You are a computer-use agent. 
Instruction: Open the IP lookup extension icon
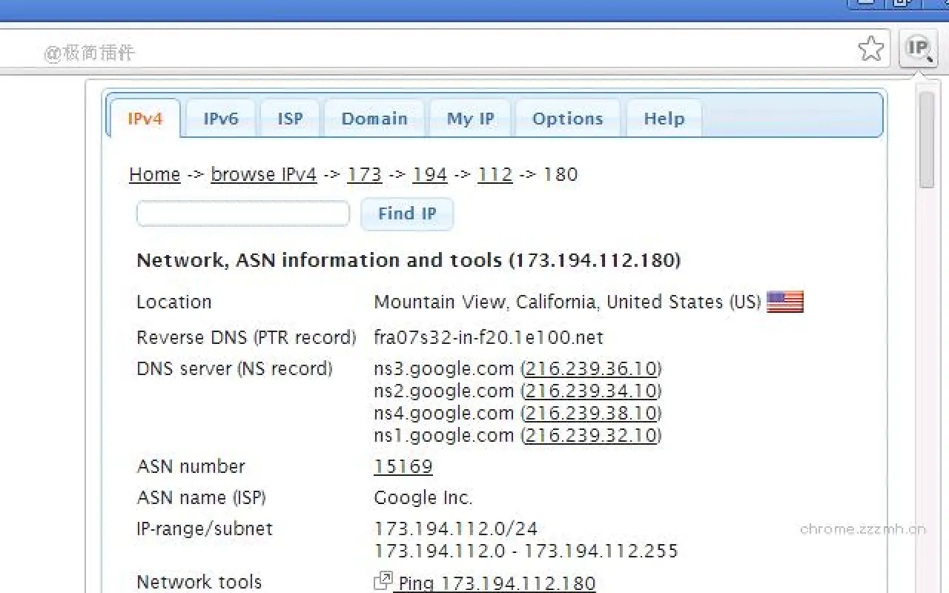pyautogui.click(x=919, y=50)
